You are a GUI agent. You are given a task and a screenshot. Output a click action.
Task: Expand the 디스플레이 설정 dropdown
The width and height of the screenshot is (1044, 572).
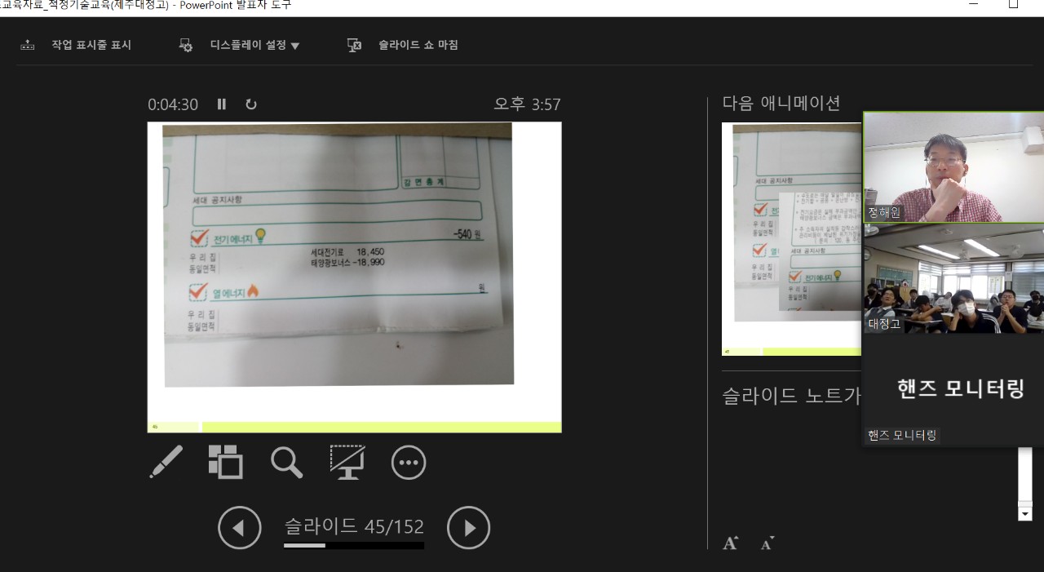coord(254,46)
